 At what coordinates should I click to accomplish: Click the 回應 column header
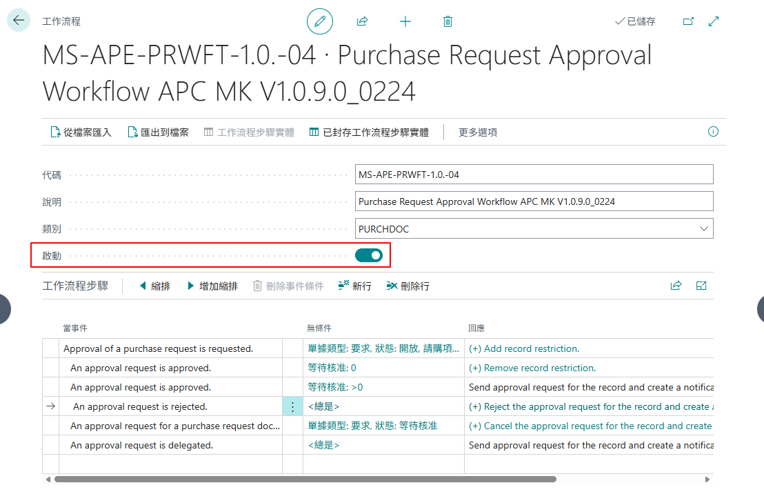point(476,328)
